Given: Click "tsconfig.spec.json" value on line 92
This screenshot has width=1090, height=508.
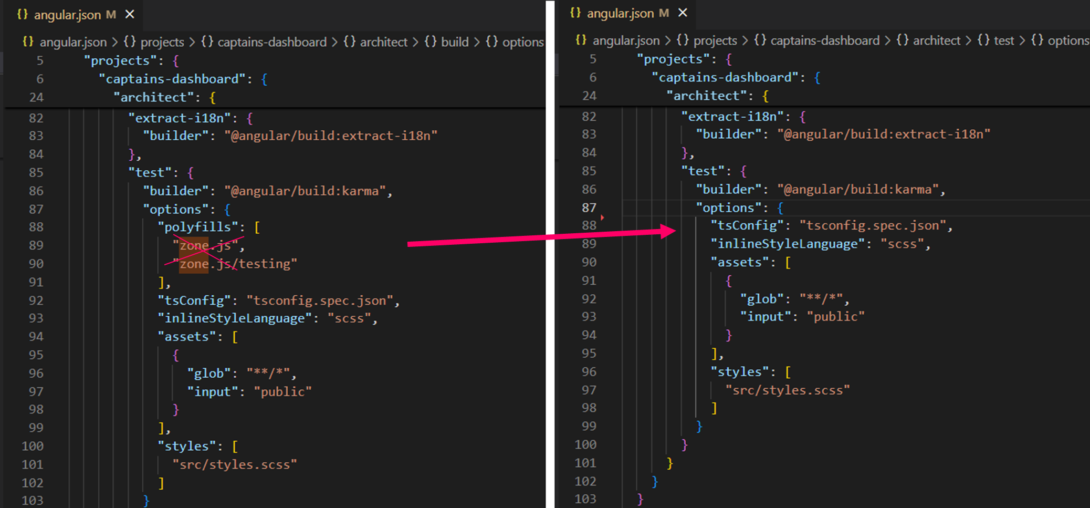Looking at the screenshot, I should pos(320,300).
